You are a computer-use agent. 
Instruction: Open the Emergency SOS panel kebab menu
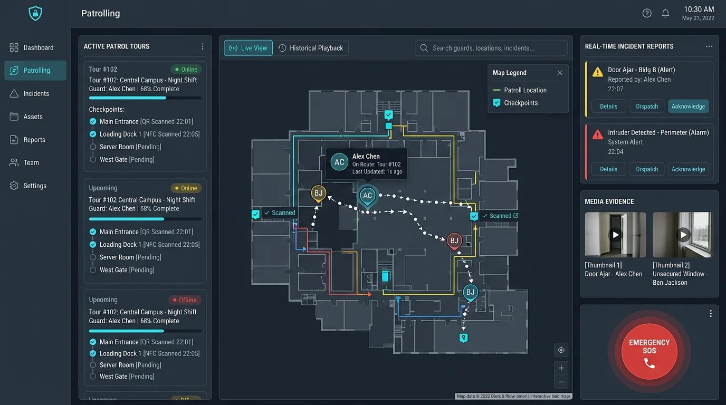click(711, 314)
